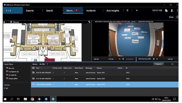Play video in reverse
Image resolution: width=182 pixels, height=103 pixels.
[123, 59]
